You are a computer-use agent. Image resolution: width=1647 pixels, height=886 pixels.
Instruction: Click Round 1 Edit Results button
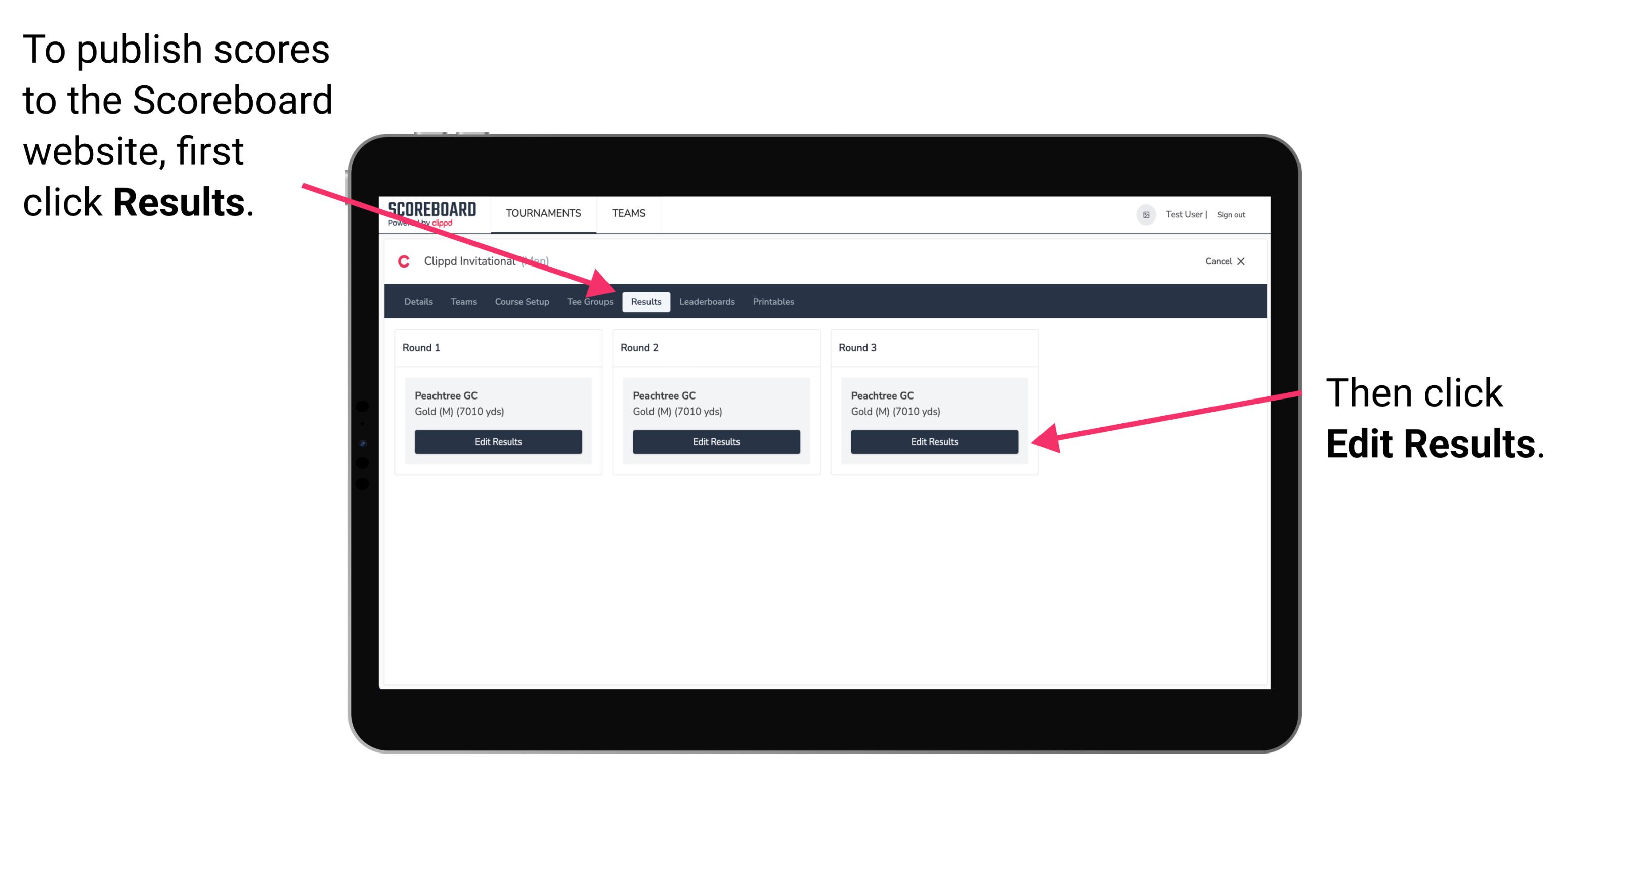coord(499,441)
